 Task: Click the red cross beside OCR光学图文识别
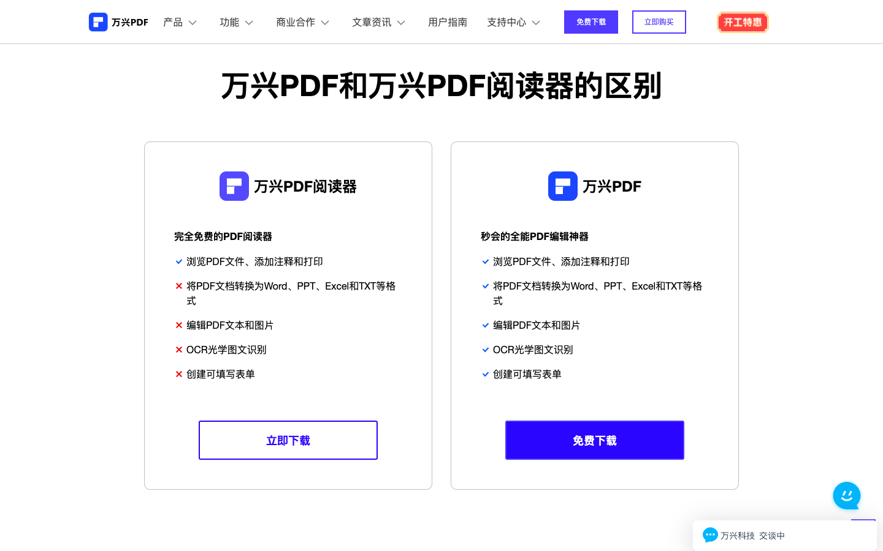178,350
